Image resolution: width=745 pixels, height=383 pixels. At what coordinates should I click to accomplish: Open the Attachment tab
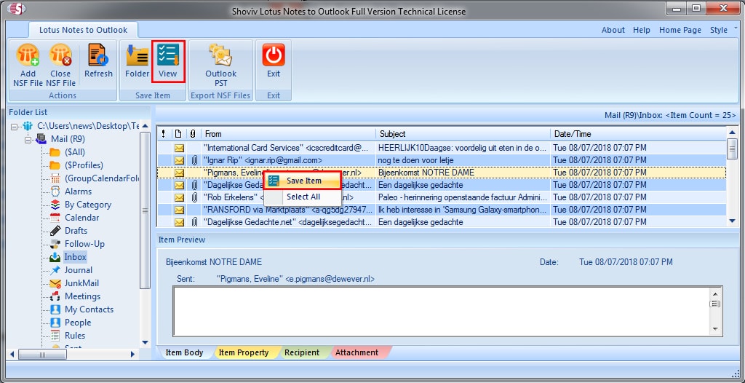click(356, 352)
